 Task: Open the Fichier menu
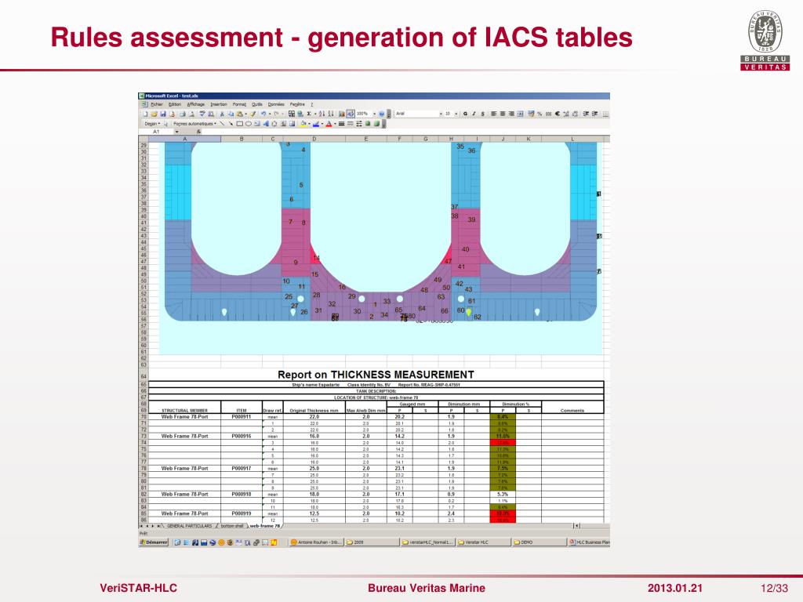pos(157,104)
